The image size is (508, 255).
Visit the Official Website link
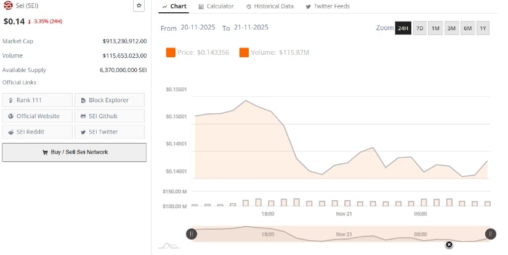click(x=37, y=116)
